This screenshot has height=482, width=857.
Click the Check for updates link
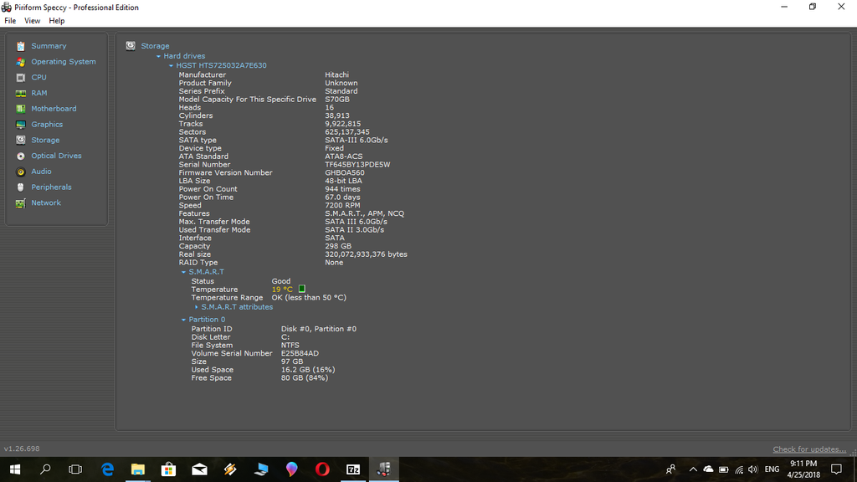pos(809,449)
